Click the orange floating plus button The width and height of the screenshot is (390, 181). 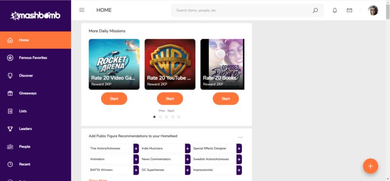370,166
